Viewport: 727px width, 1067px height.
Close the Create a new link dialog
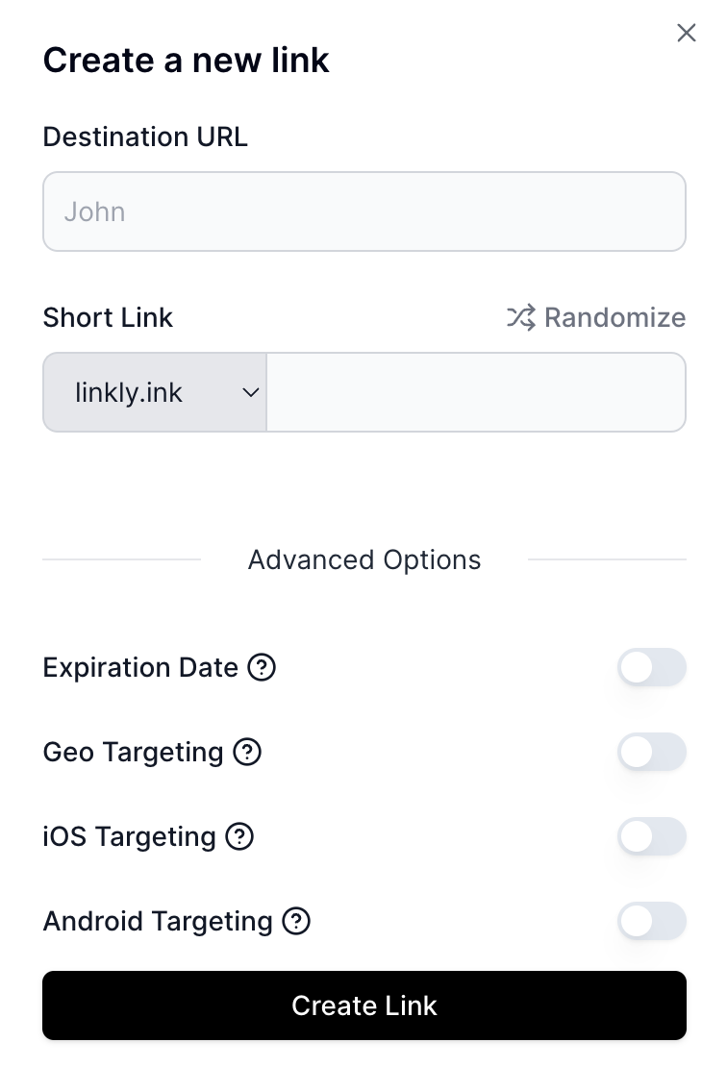(687, 33)
